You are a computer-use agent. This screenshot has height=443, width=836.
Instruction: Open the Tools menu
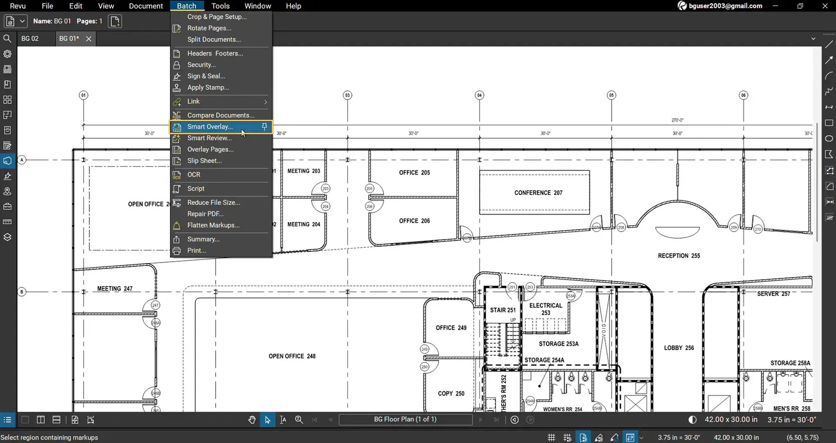click(x=220, y=6)
